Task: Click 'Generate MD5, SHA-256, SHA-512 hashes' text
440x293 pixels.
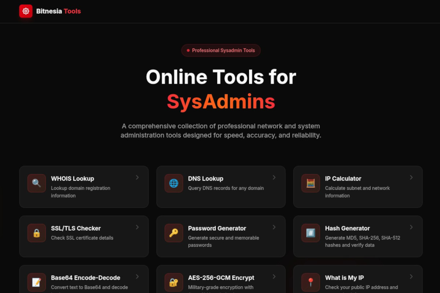Action: (x=363, y=242)
